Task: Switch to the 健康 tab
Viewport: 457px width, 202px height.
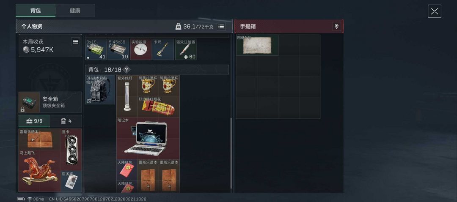Action: (75, 11)
